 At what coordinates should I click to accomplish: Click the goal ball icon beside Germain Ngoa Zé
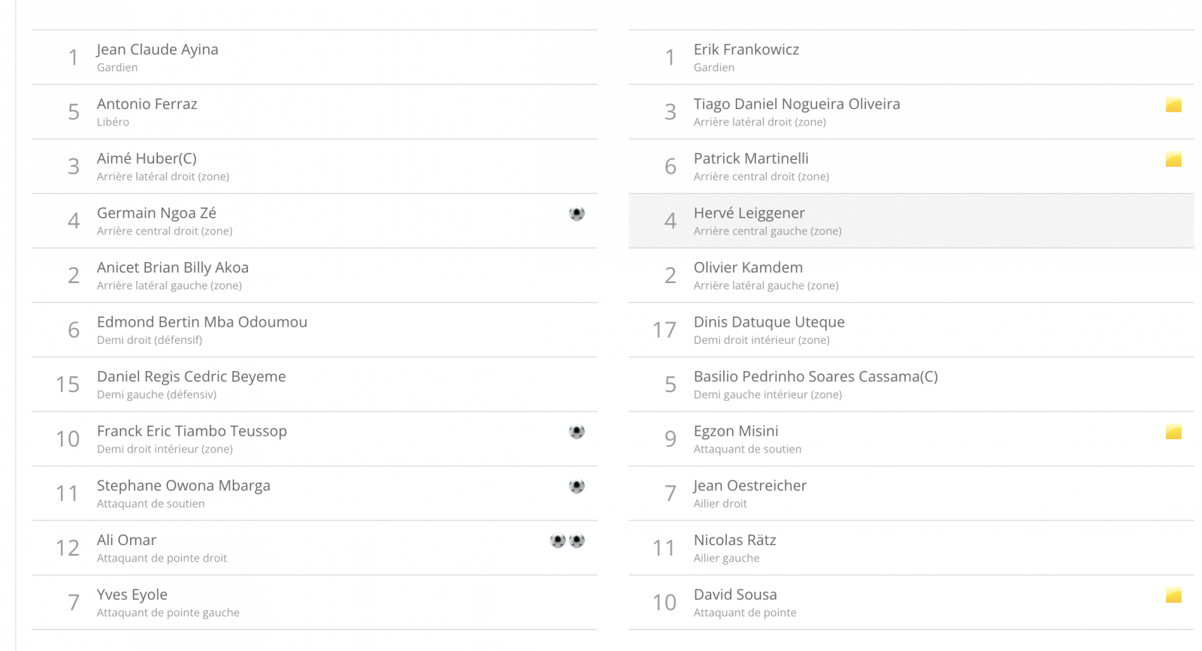coord(577,214)
